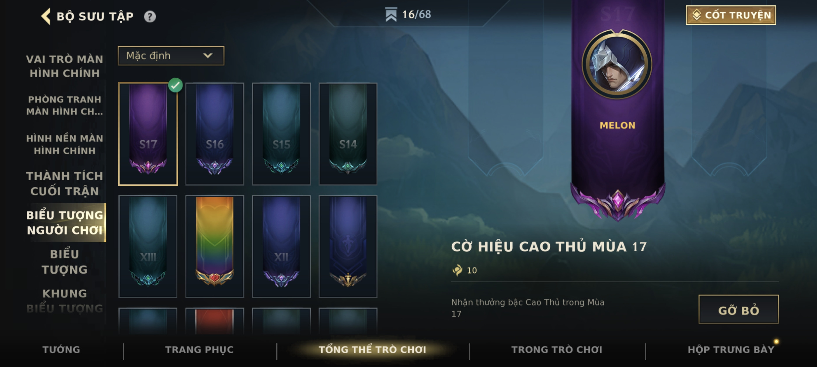Open the Mặc định sort dropdown
Screen dimensions: 817x367
(171, 56)
